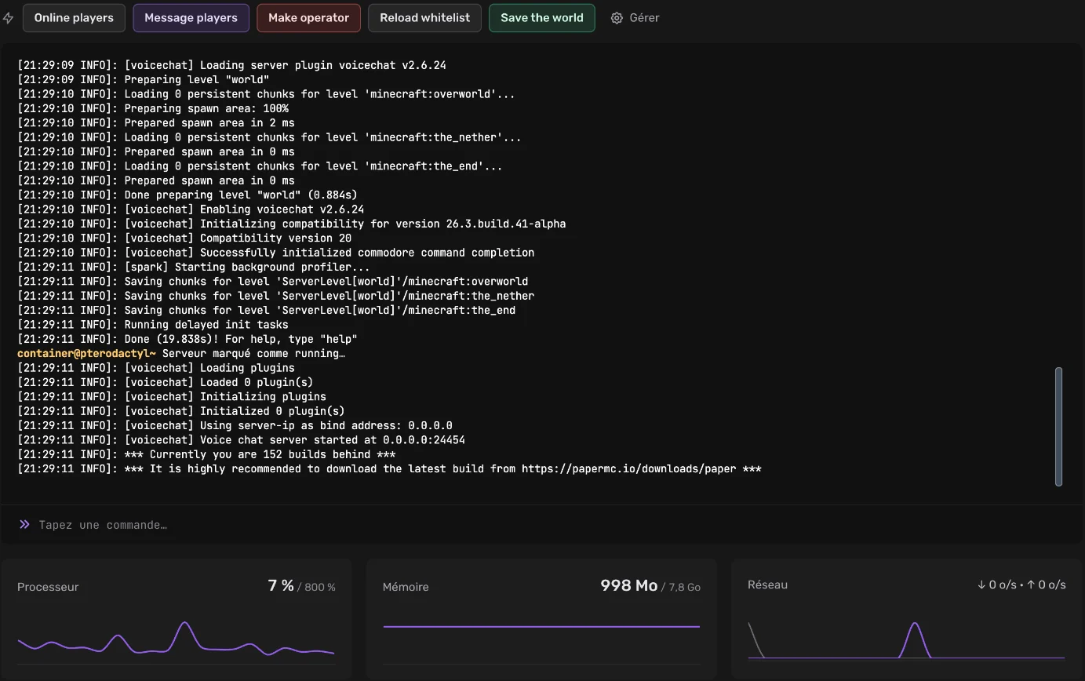Click the Save the world button
The width and height of the screenshot is (1085, 681).
541,18
